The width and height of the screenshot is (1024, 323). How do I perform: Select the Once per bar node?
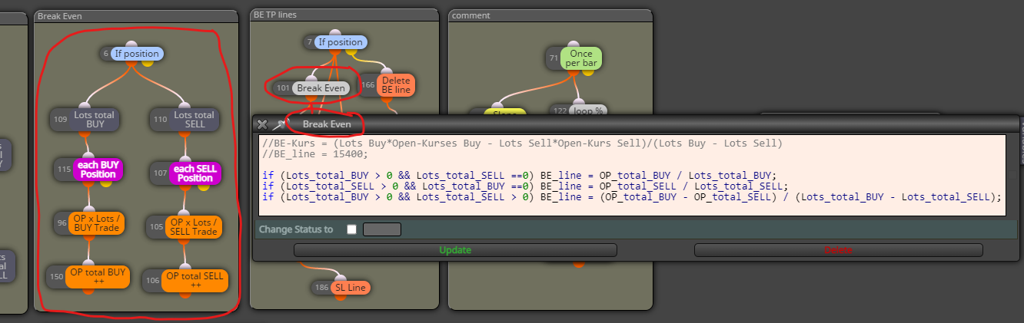(x=574, y=58)
